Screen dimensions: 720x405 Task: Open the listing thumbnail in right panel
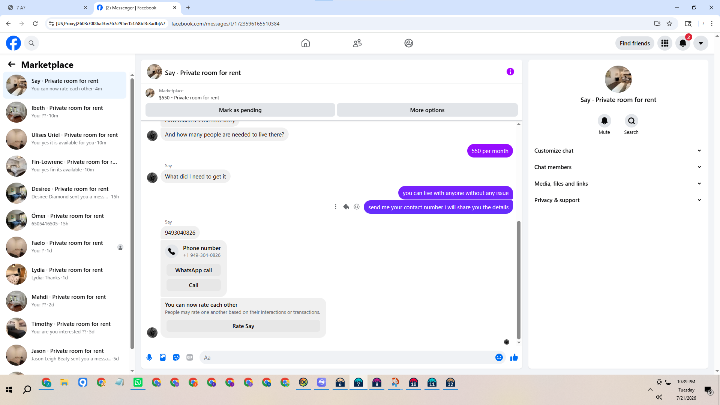(x=618, y=79)
